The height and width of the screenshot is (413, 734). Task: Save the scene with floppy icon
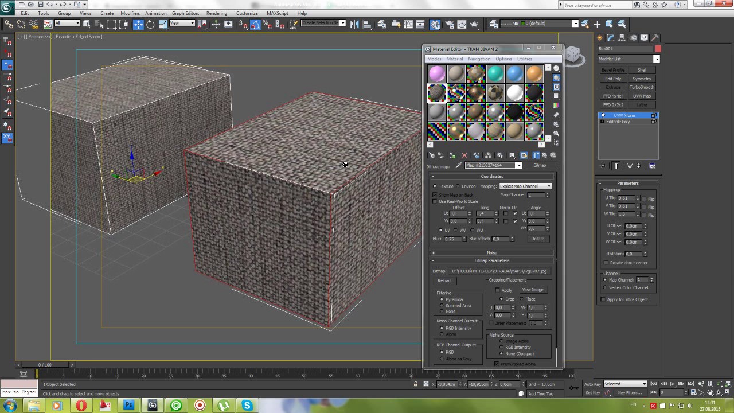[40, 5]
